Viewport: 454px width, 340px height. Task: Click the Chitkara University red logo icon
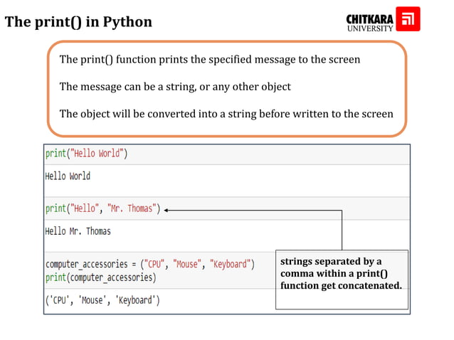(408, 18)
